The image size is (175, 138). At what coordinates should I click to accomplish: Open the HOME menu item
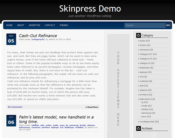point(9,25)
